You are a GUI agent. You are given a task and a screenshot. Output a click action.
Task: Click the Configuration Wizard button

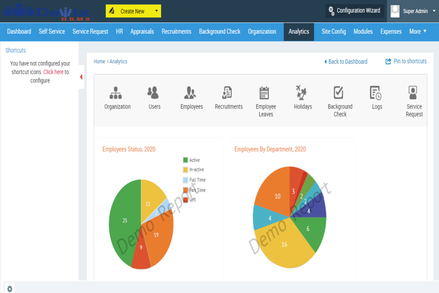(x=355, y=11)
